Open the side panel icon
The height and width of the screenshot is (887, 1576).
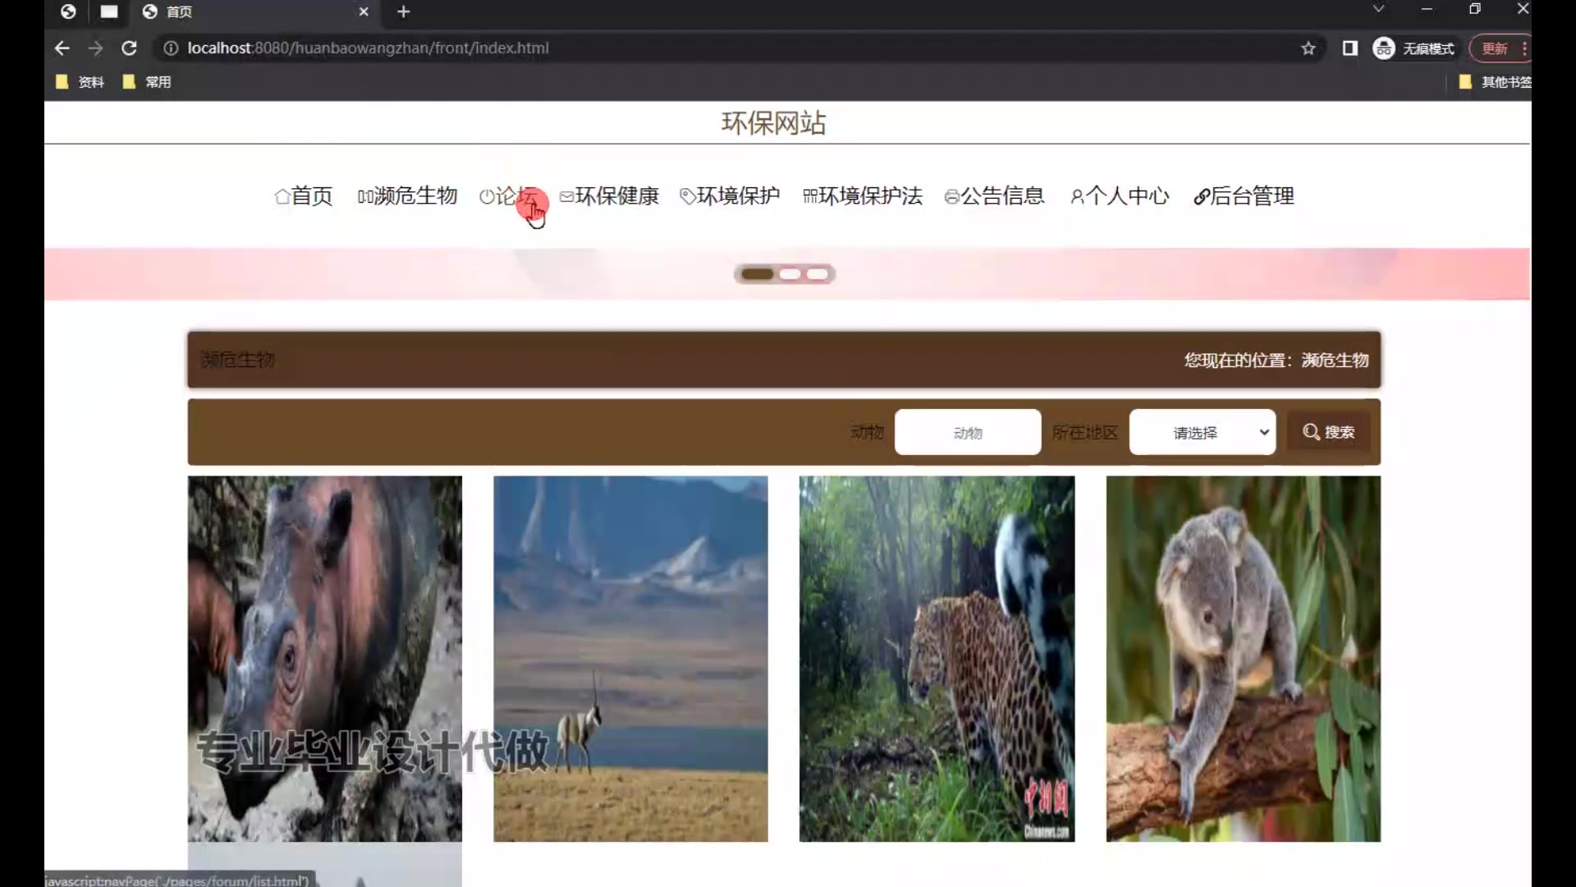(x=1349, y=48)
